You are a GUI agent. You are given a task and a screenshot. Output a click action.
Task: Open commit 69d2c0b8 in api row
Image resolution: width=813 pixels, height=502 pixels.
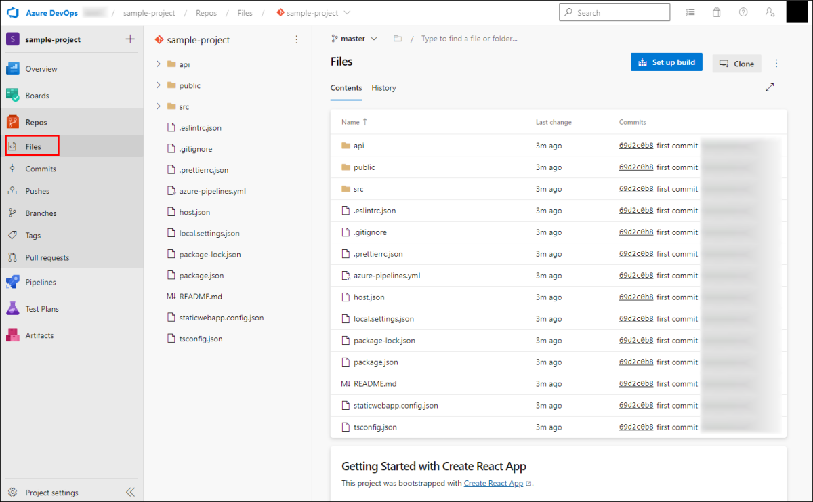(636, 146)
